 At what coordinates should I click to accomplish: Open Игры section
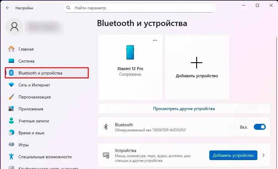[x=47, y=144]
